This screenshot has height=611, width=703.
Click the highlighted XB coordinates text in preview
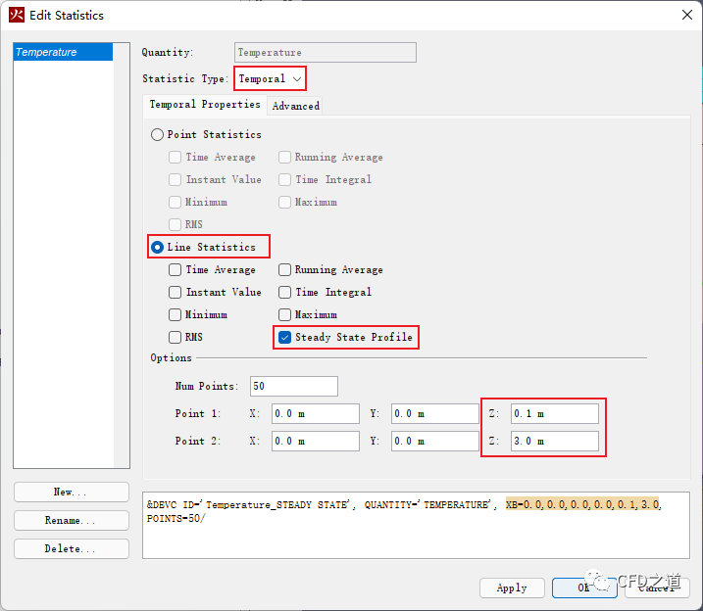tap(582, 504)
